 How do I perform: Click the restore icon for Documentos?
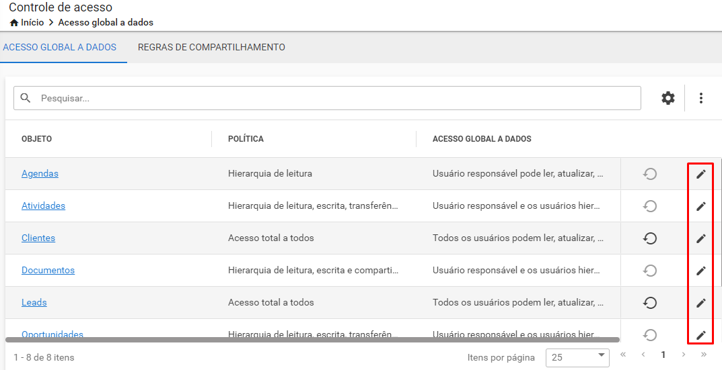[x=650, y=270]
